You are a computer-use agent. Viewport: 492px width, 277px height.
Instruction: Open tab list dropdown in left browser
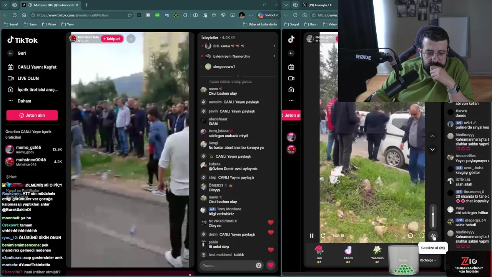pyautogui.click(x=5, y=5)
